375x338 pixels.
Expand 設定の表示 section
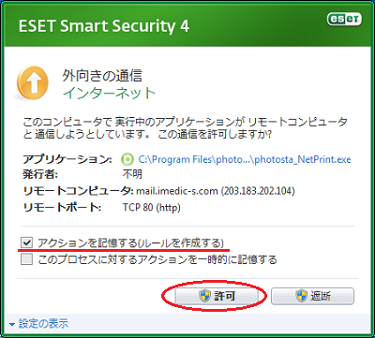(x=43, y=324)
